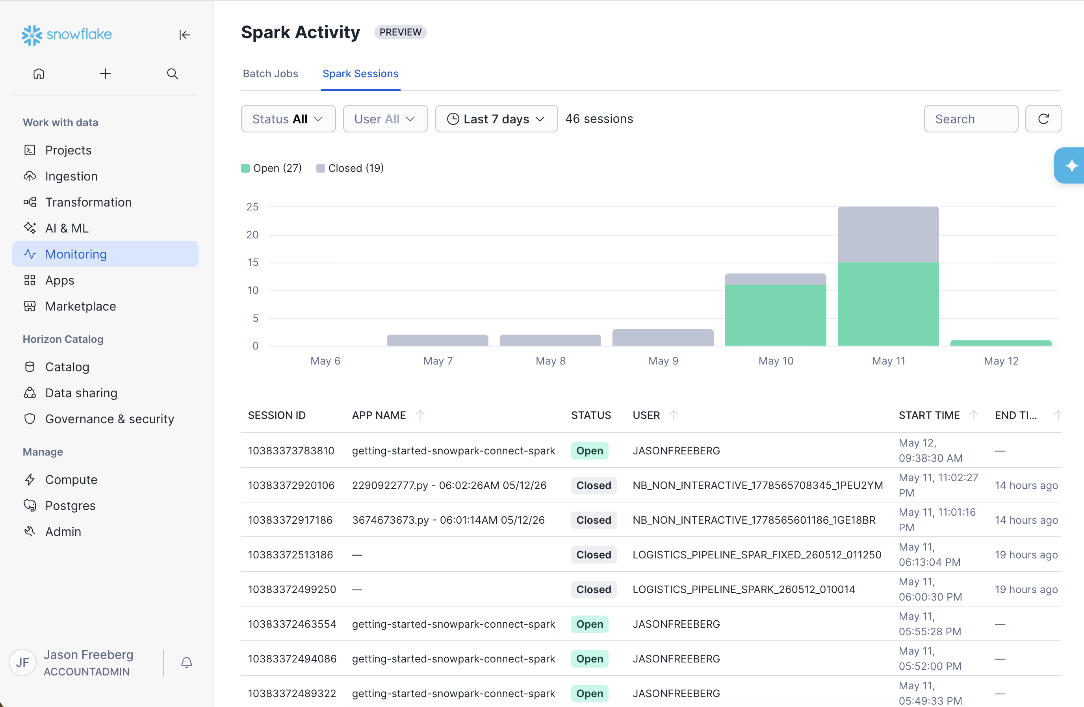Image resolution: width=1084 pixels, height=707 pixels.
Task: Click the May 11 chart bar
Action: tap(888, 276)
